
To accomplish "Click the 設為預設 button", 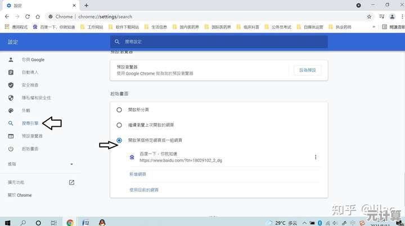I will click(x=307, y=70).
